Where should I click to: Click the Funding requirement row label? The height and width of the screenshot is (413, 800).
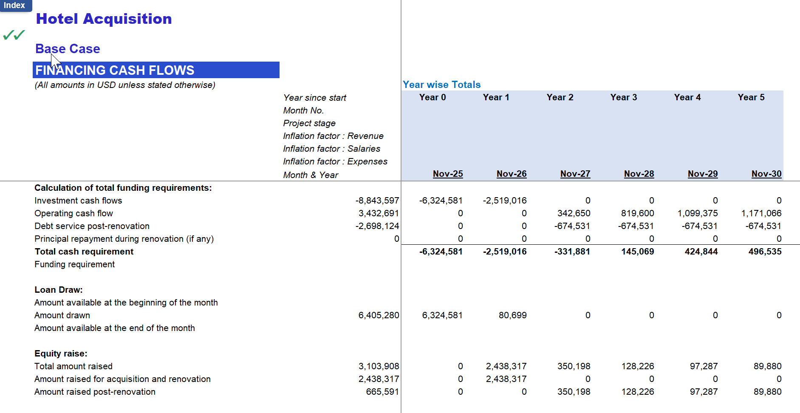coord(74,264)
